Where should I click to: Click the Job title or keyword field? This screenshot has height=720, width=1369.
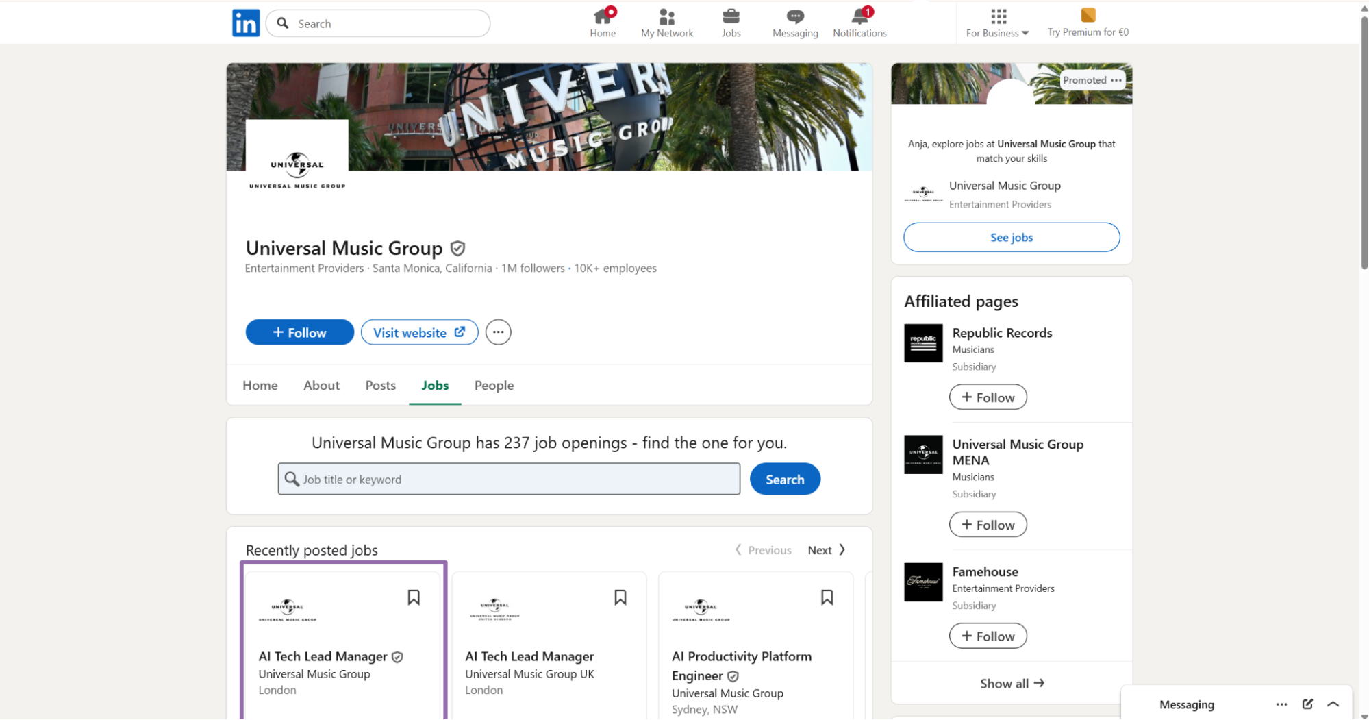pyautogui.click(x=509, y=479)
